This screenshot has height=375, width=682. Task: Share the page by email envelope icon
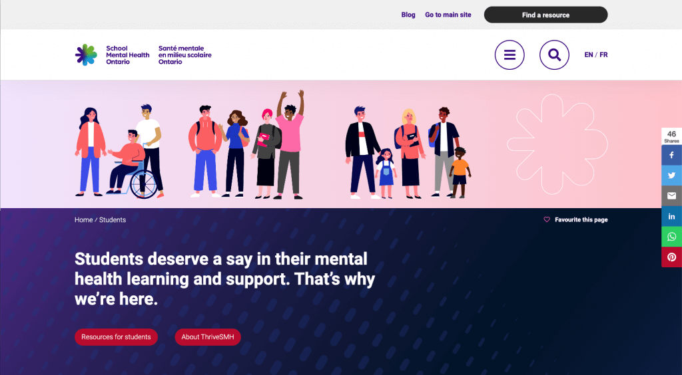point(671,195)
